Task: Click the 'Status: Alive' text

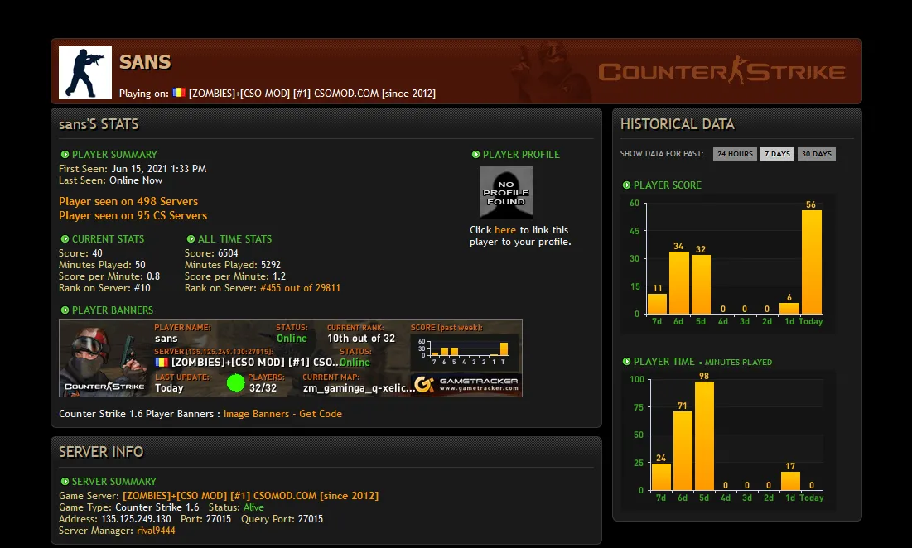Action: (x=236, y=507)
